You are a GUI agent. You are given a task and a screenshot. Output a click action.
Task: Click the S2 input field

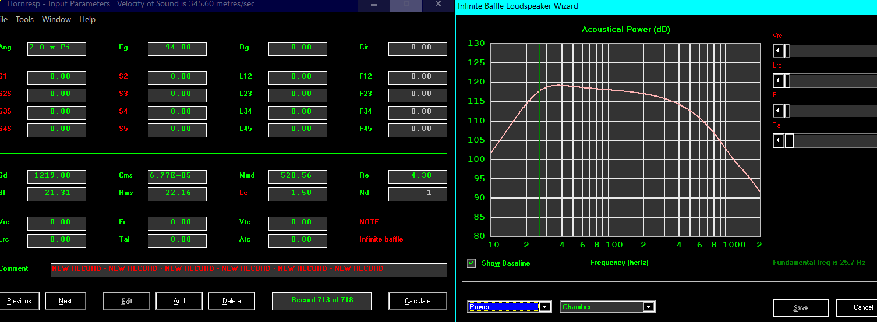click(177, 77)
